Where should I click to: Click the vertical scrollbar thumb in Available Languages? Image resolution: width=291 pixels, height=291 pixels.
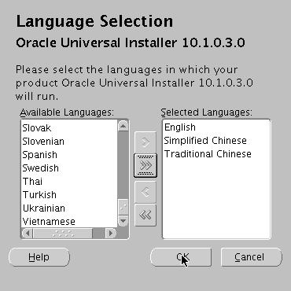tap(123, 207)
